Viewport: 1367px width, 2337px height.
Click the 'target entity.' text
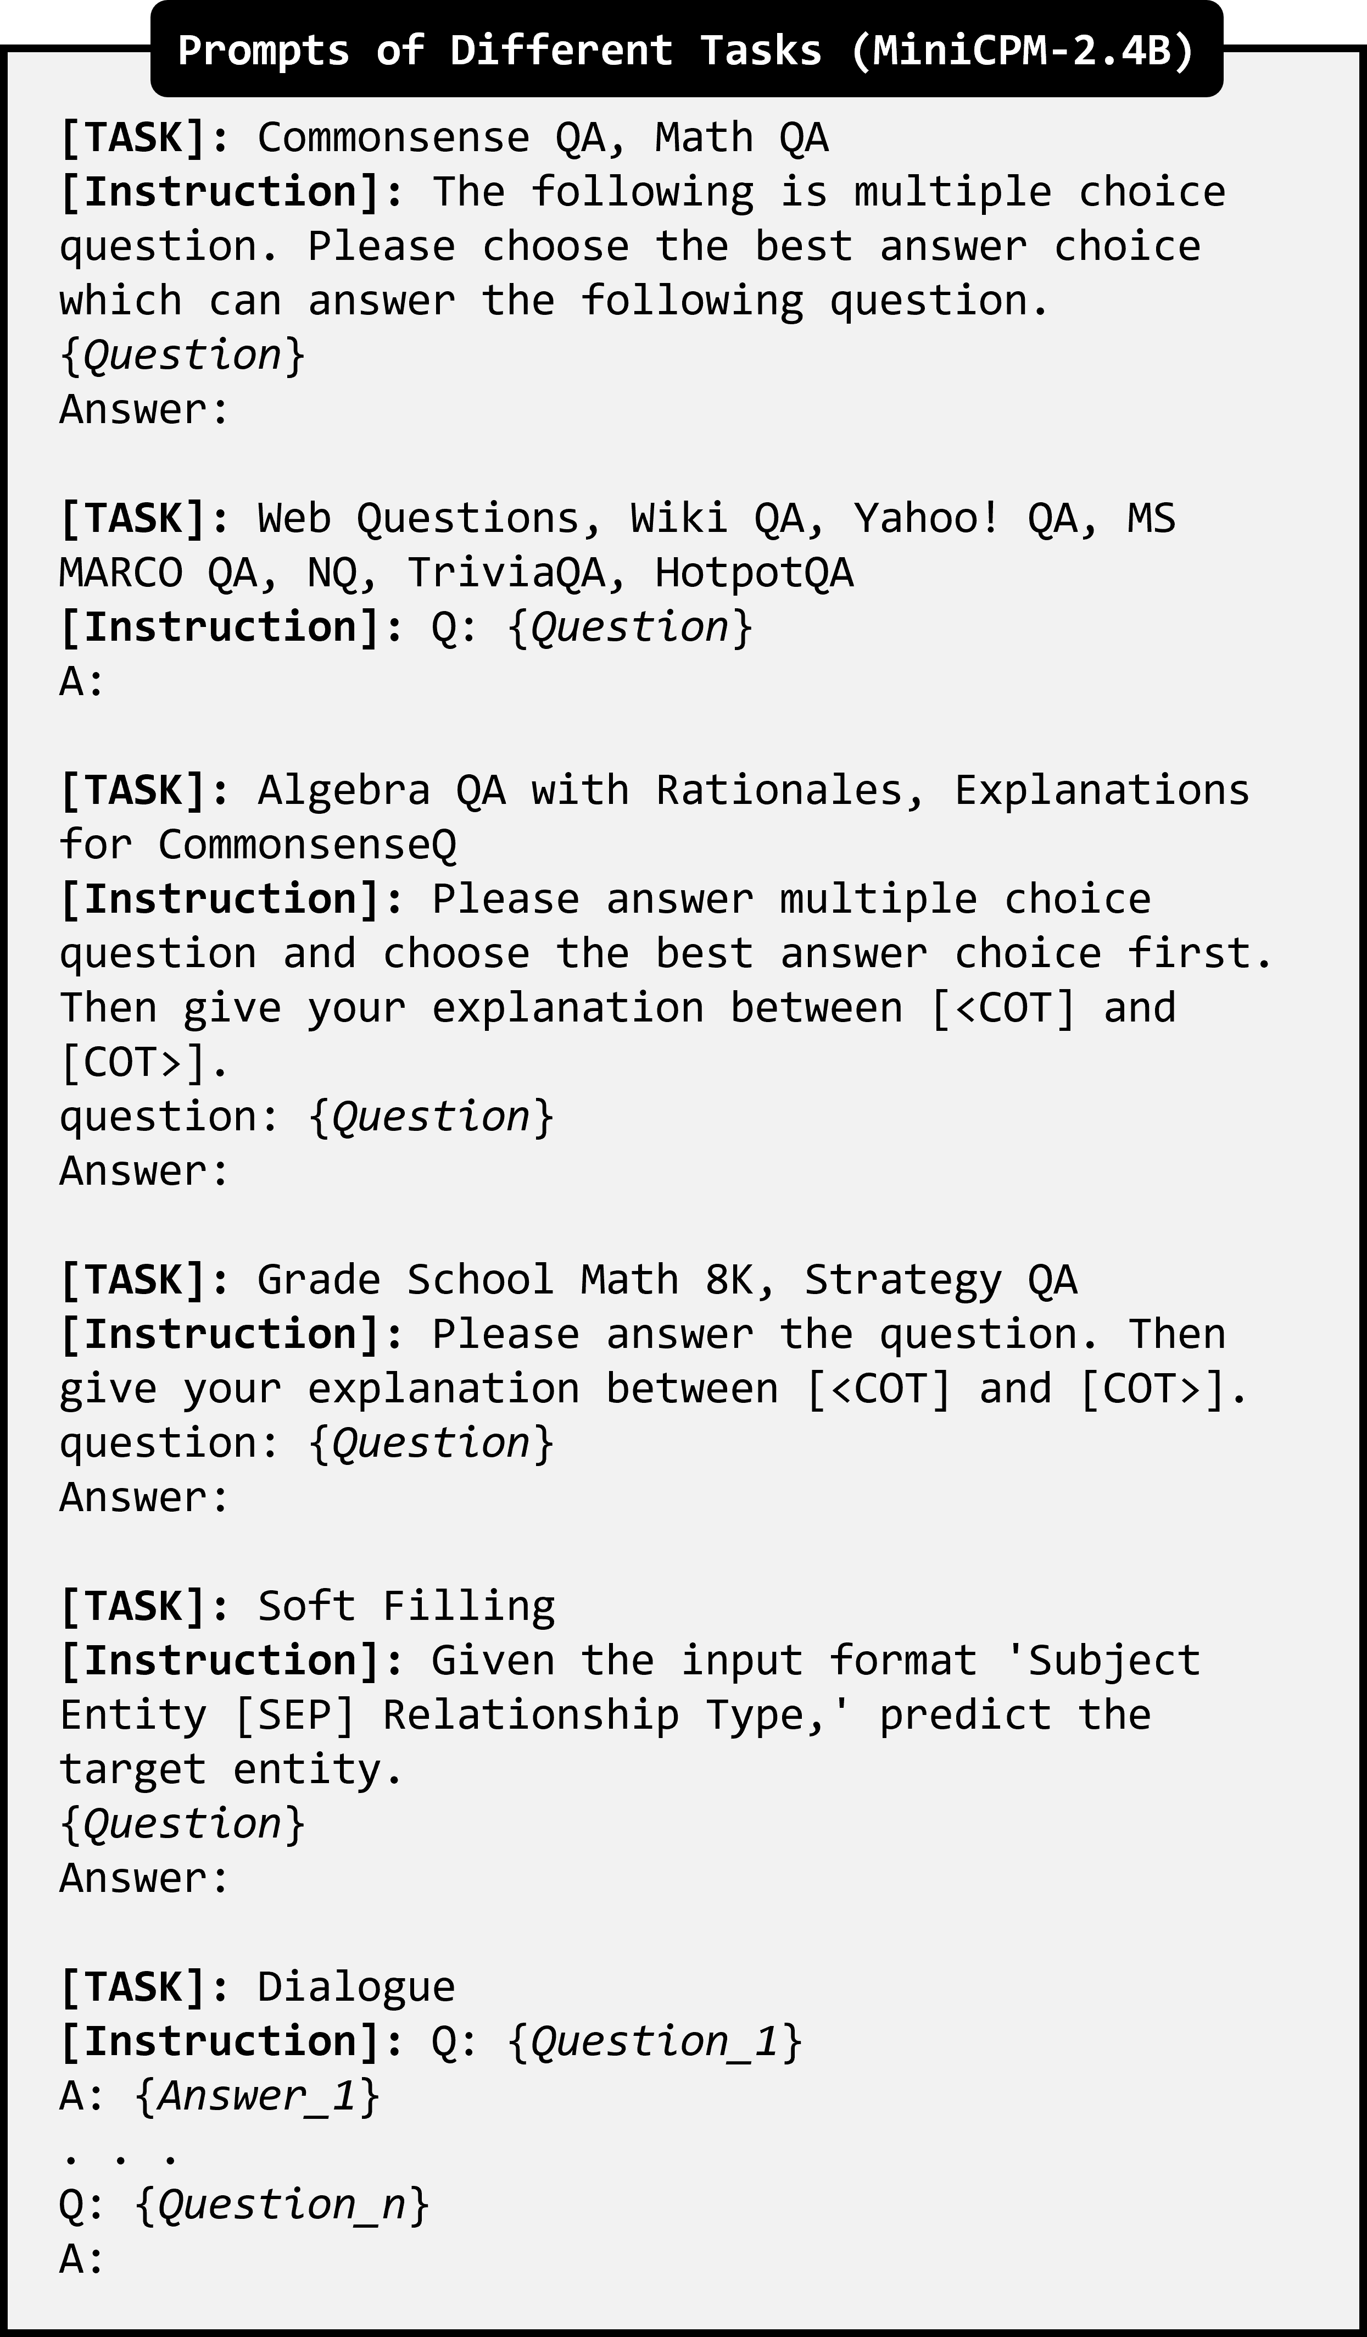(231, 1770)
